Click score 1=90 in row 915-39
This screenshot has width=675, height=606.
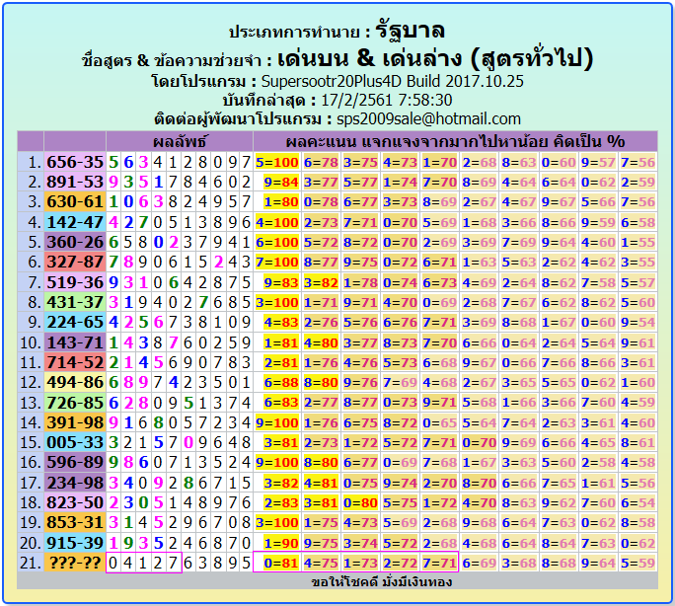pos(281,543)
